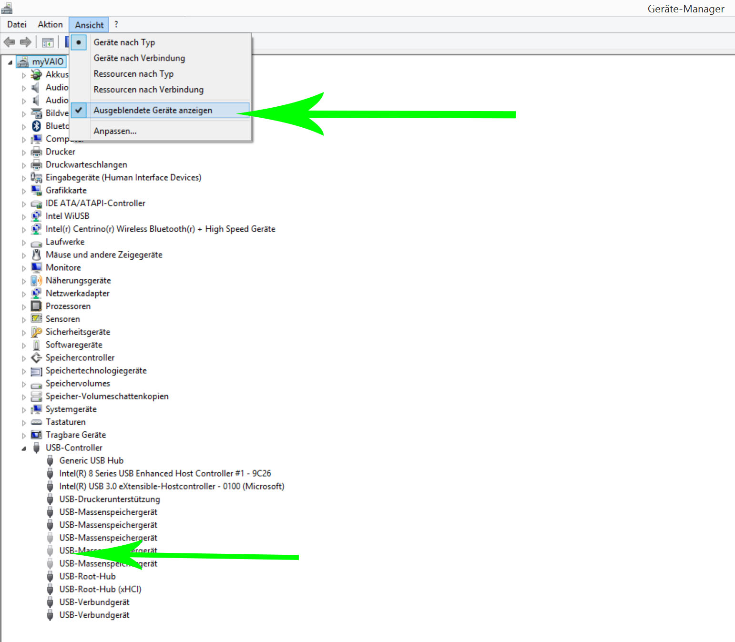Click the keyboard icon beside Tastaturen
This screenshot has height=642, width=735.
click(x=36, y=422)
